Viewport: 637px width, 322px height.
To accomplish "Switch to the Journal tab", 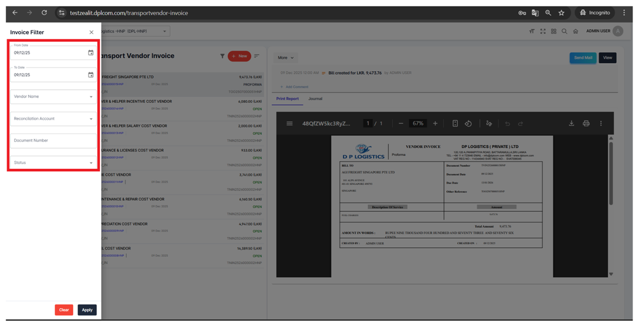I will [x=315, y=99].
